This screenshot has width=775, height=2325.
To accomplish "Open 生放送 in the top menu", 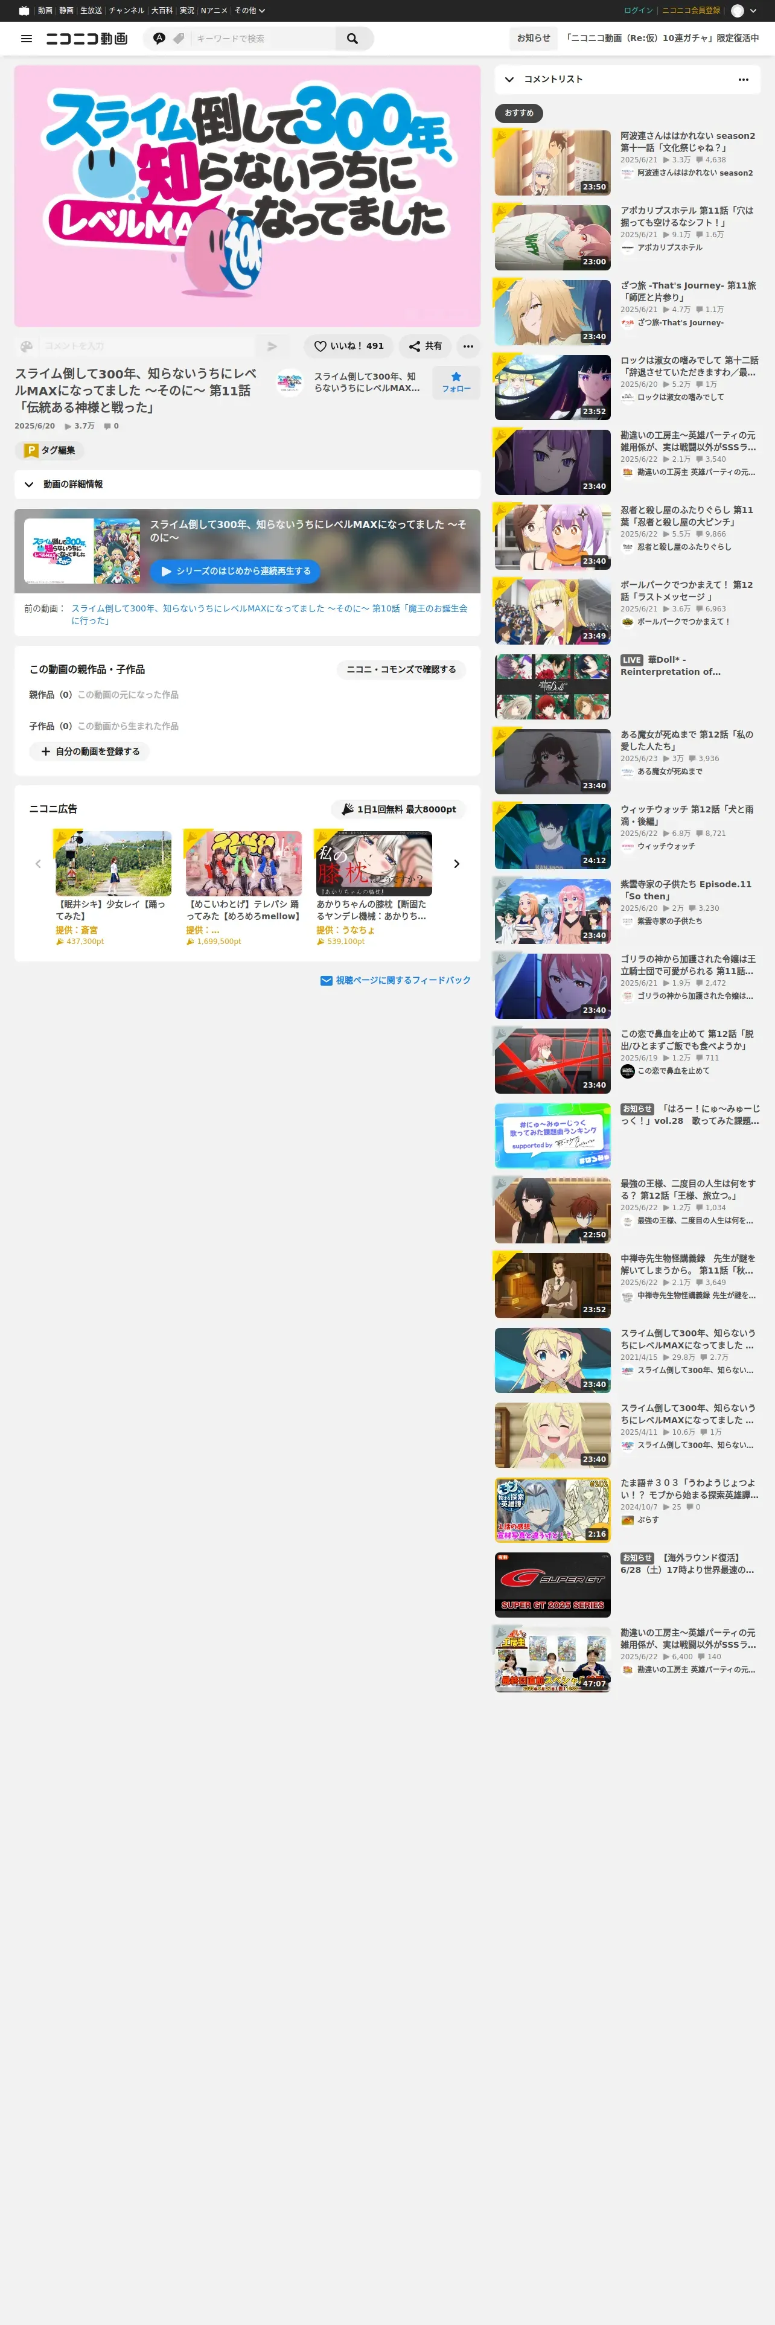I will click(x=91, y=11).
